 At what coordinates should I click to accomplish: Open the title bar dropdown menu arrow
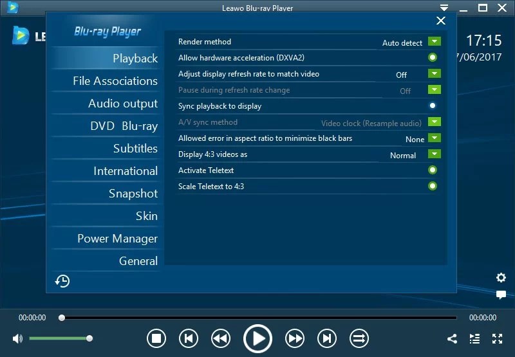pos(444,8)
